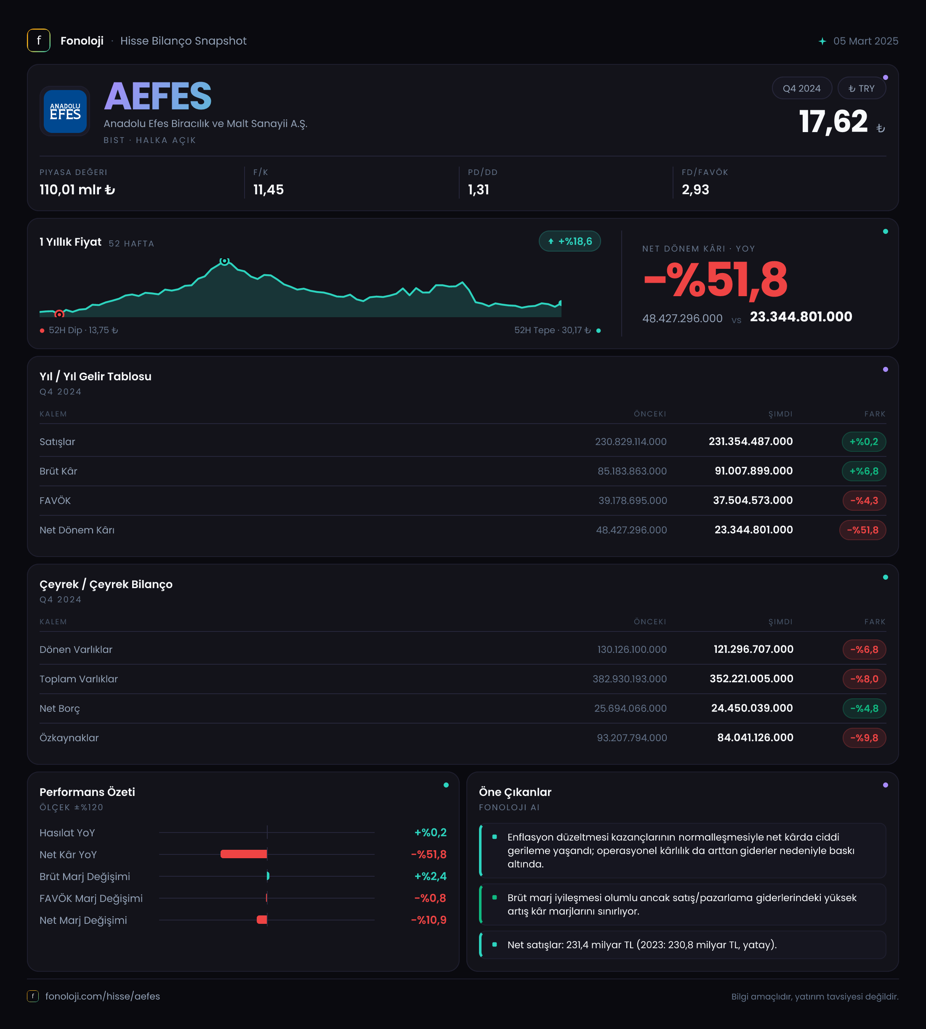Click the Net Marj Değişimi red bar

(x=262, y=920)
